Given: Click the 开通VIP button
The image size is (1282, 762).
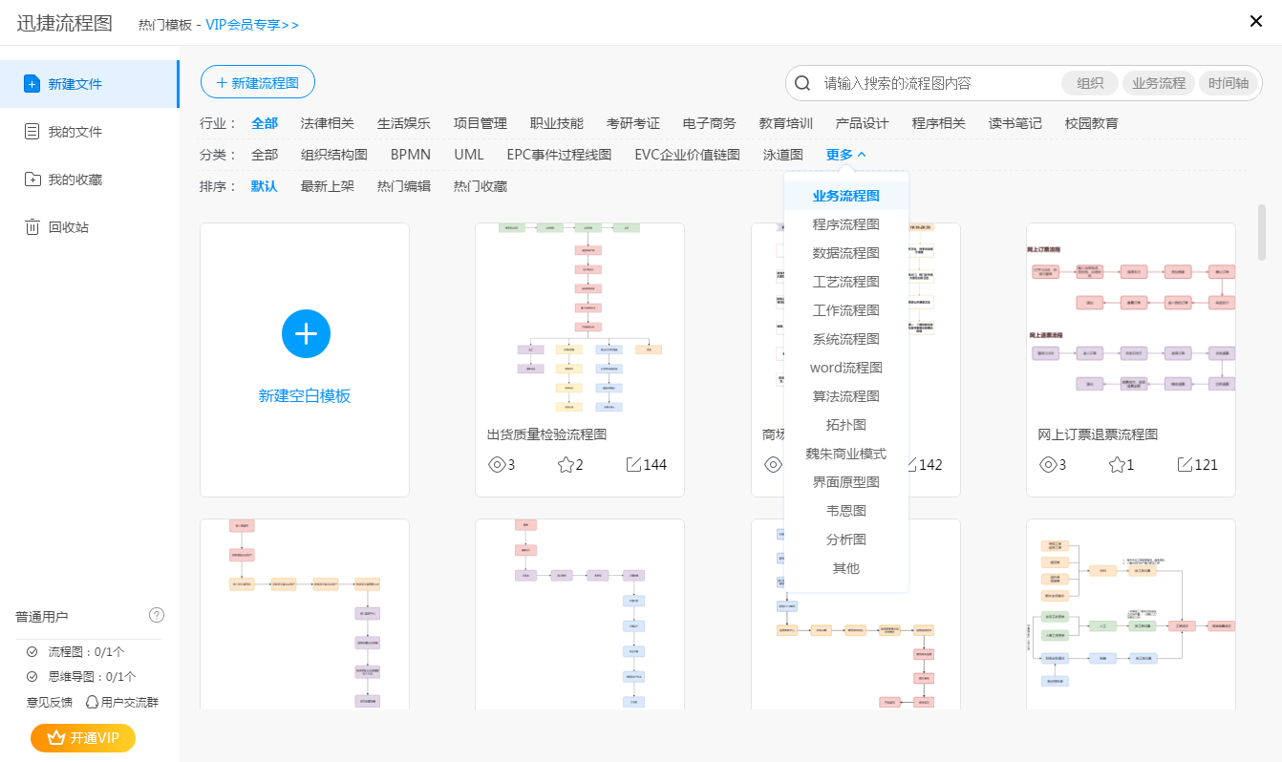Looking at the screenshot, I should [83, 738].
